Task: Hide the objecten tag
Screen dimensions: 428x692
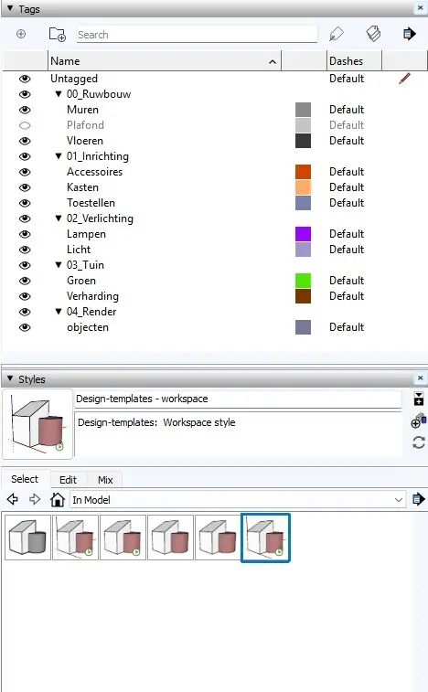Action: click(25, 327)
